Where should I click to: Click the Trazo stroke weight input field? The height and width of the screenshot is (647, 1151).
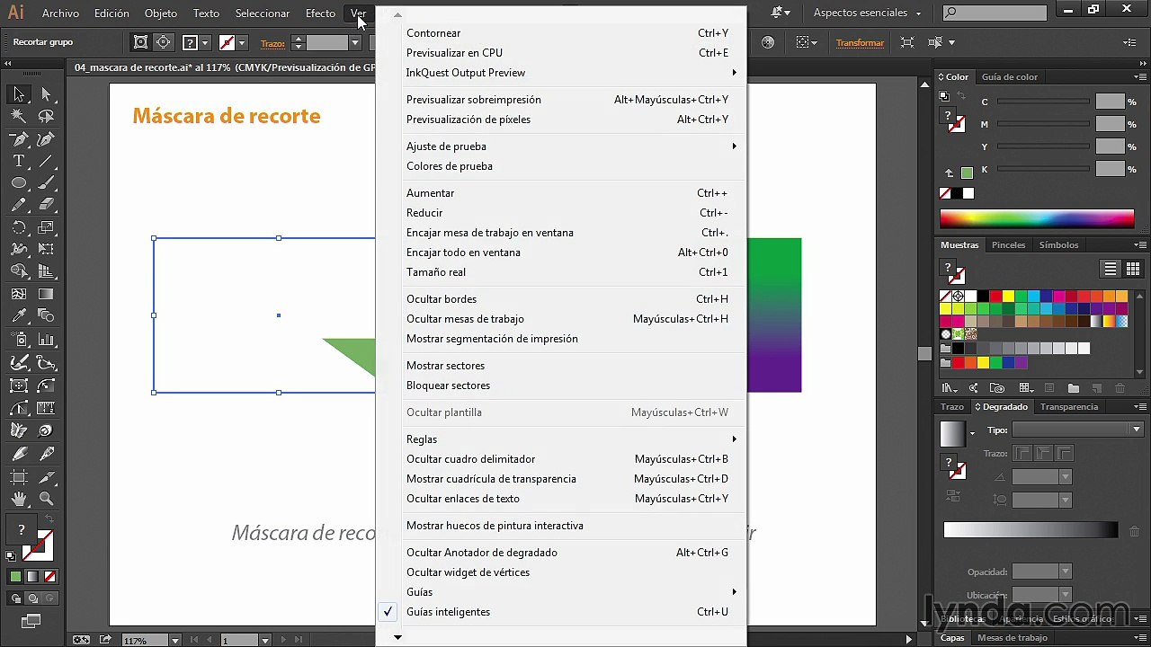327,42
